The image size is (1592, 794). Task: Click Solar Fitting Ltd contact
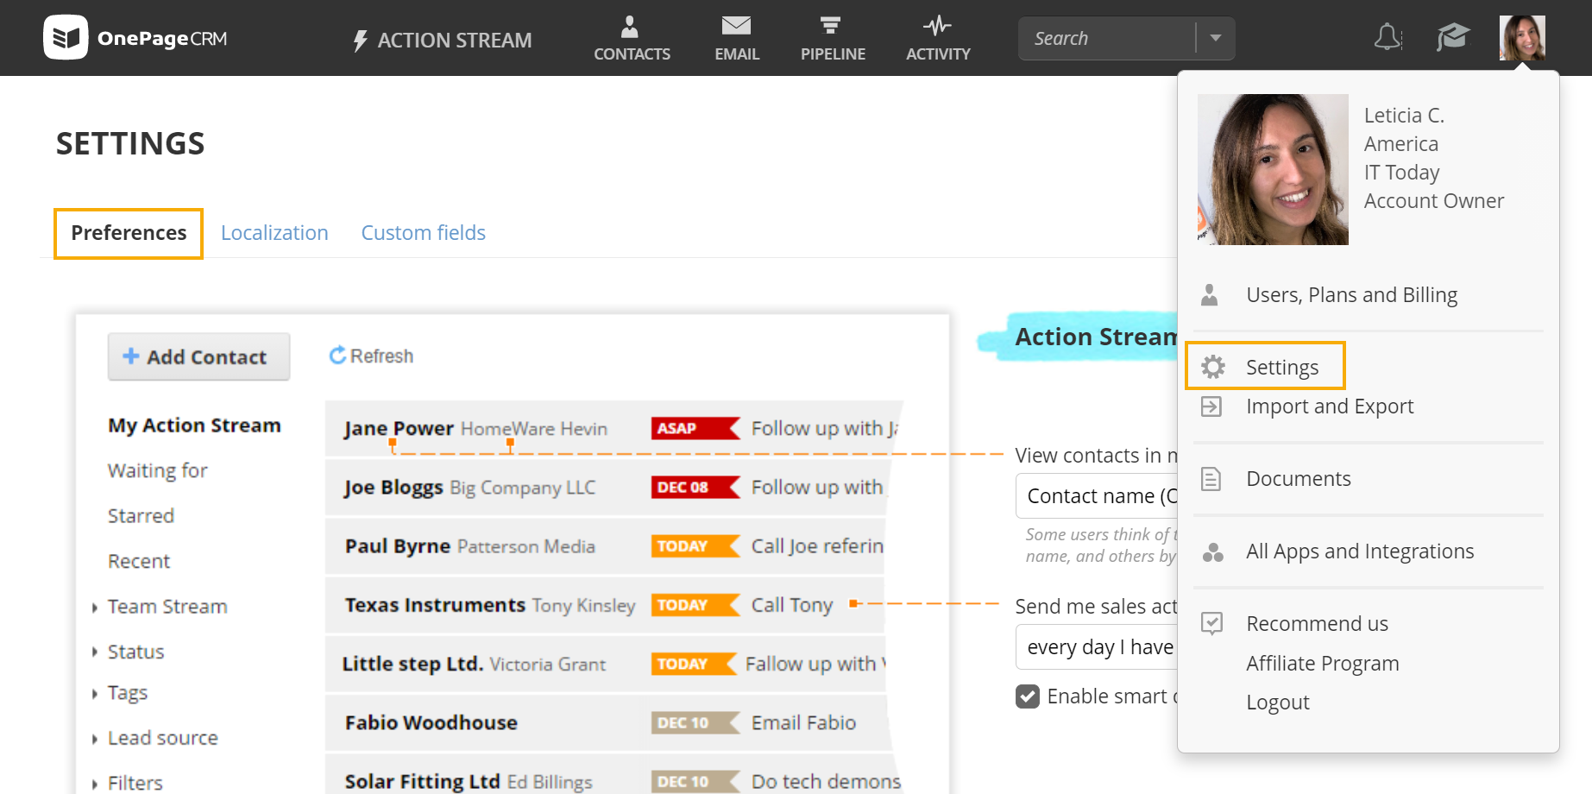tap(422, 781)
